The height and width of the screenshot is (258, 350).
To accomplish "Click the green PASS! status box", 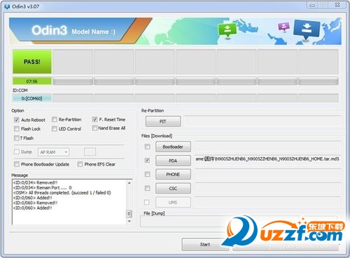I will pos(32,62).
